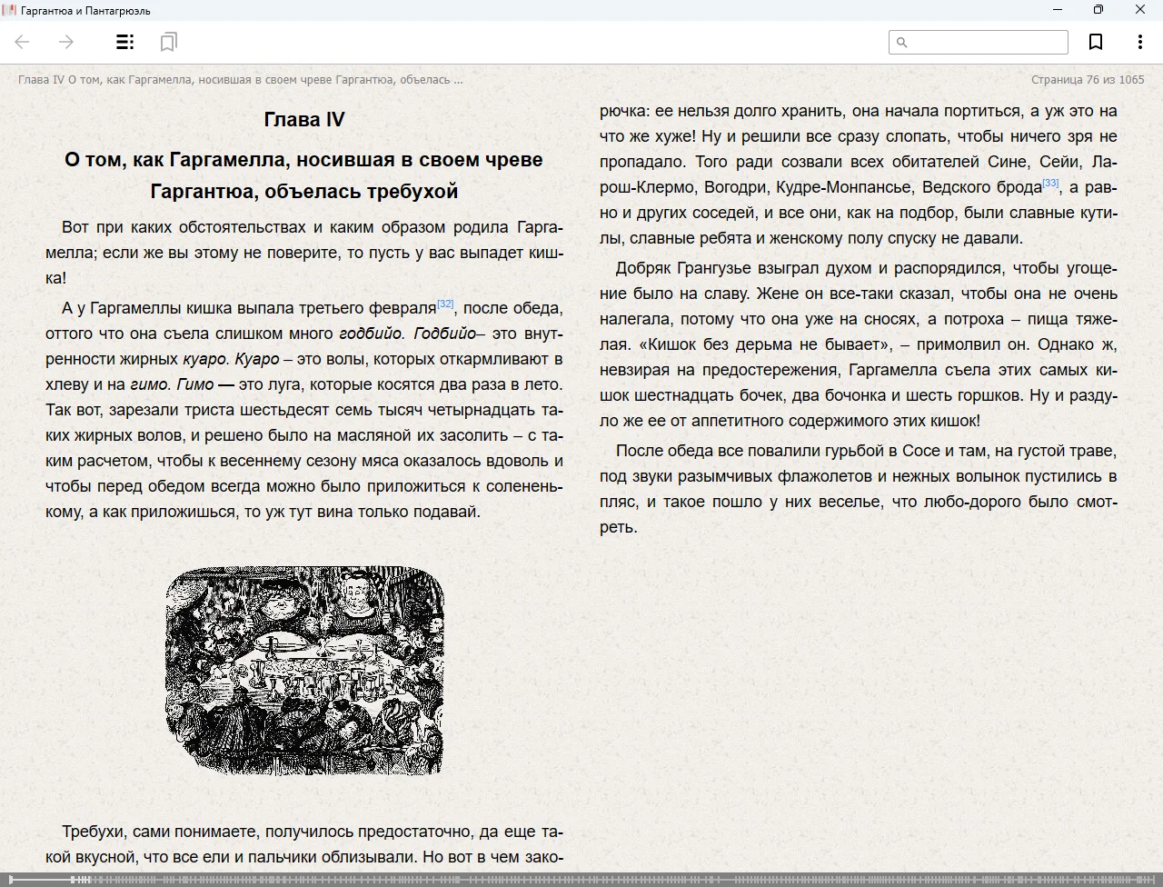This screenshot has height=887, width=1163.
Task: Click the 'Страница 76 из 1065' page indicator
Action: pos(1088,79)
